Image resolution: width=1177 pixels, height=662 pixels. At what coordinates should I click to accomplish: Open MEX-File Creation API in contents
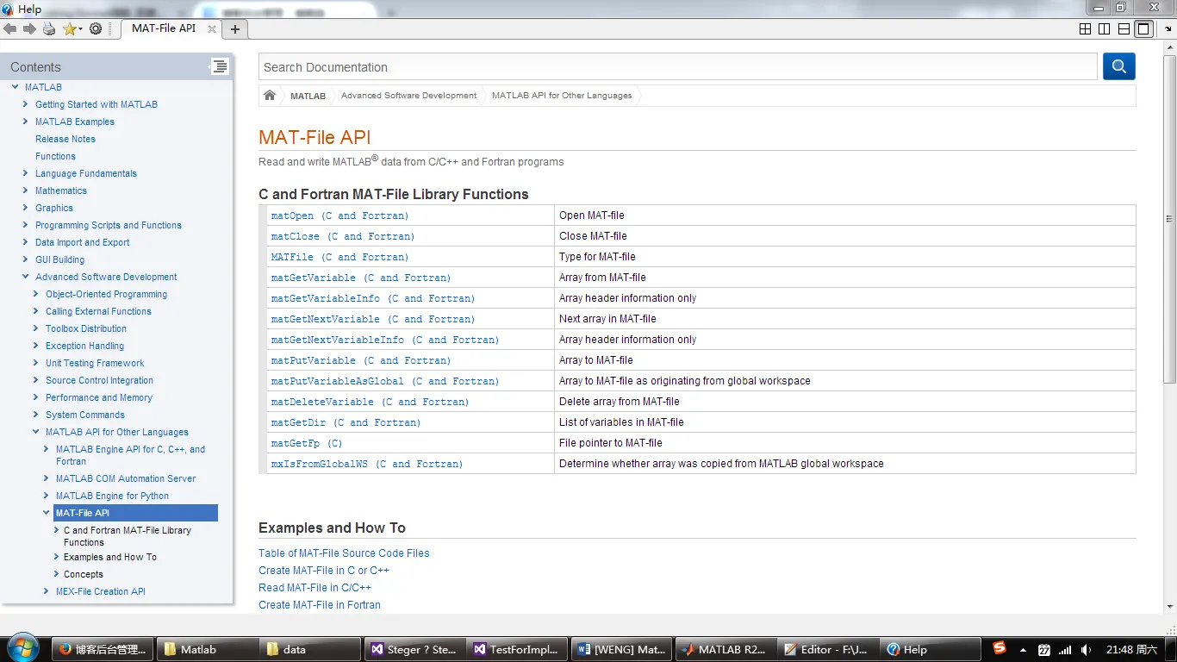[x=101, y=591]
